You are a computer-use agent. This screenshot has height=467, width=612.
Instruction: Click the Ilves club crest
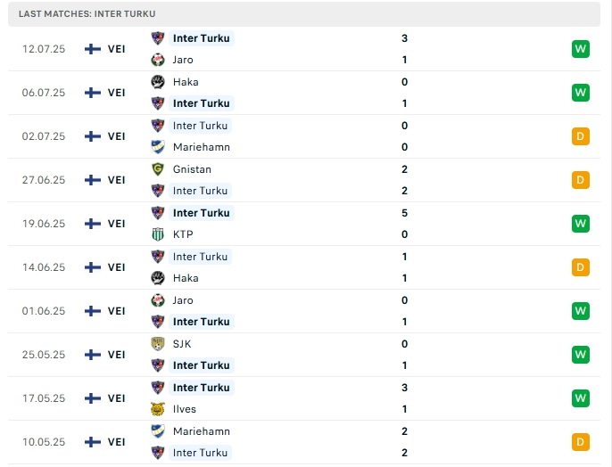point(158,409)
